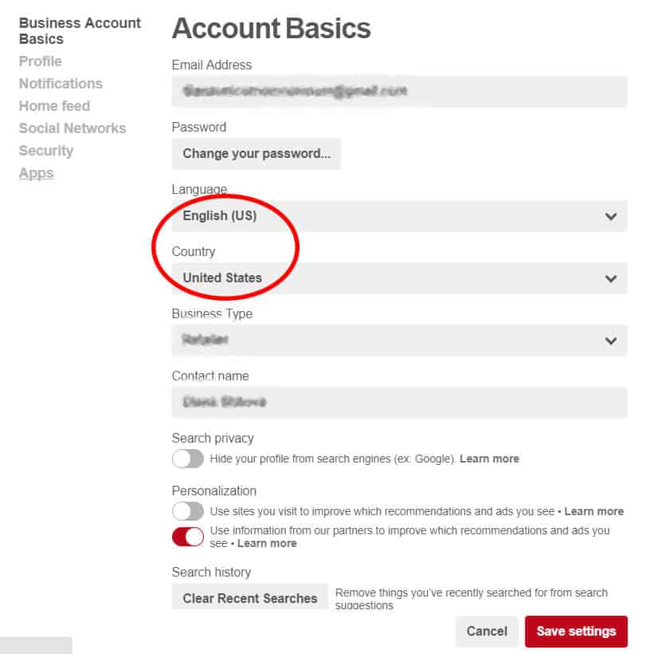Click the Cancel button
Screen dimensions: 666x654
[x=487, y=631]
